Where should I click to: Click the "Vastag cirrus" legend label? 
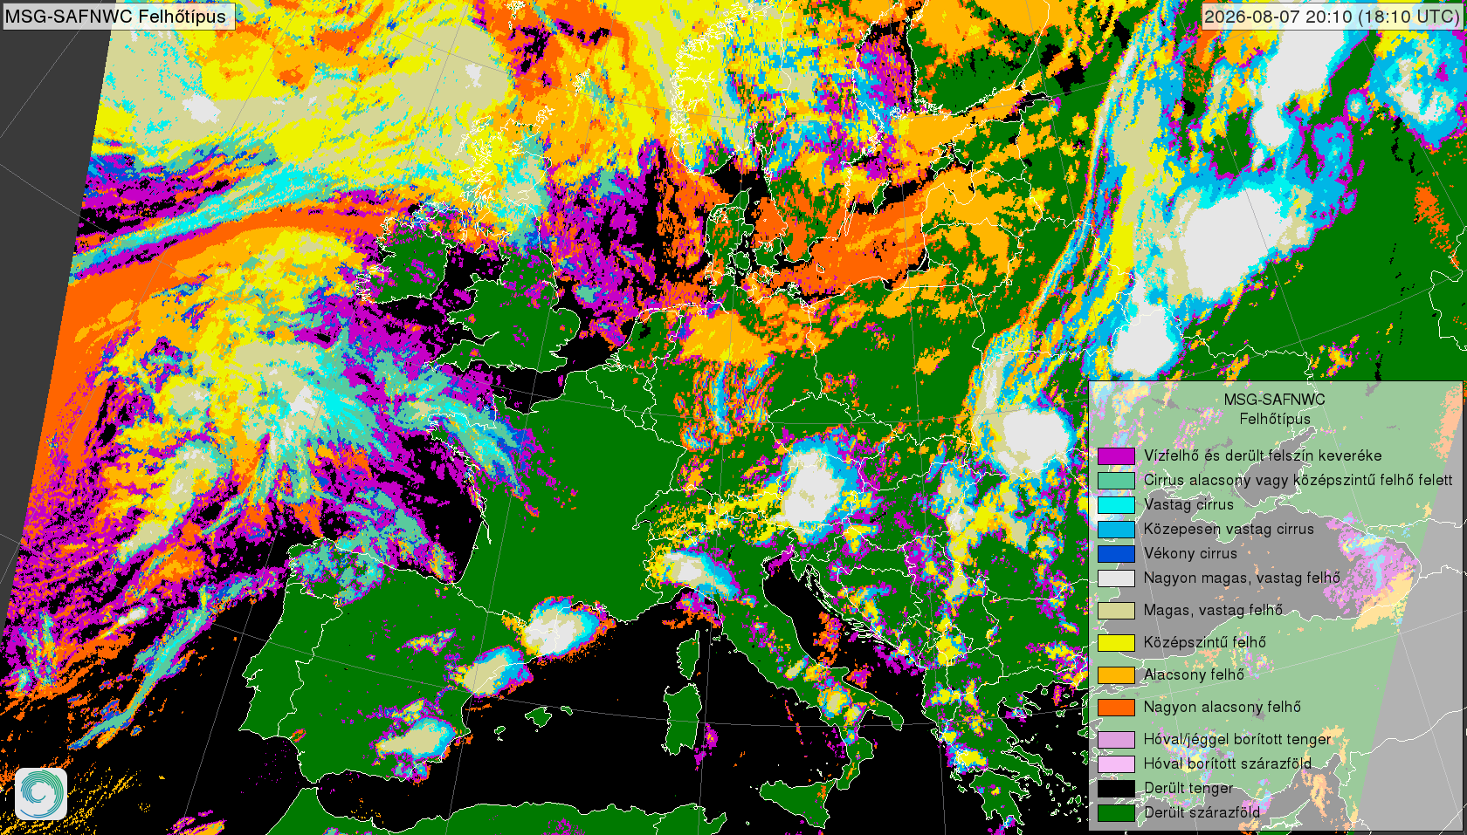coord(1188,504)
